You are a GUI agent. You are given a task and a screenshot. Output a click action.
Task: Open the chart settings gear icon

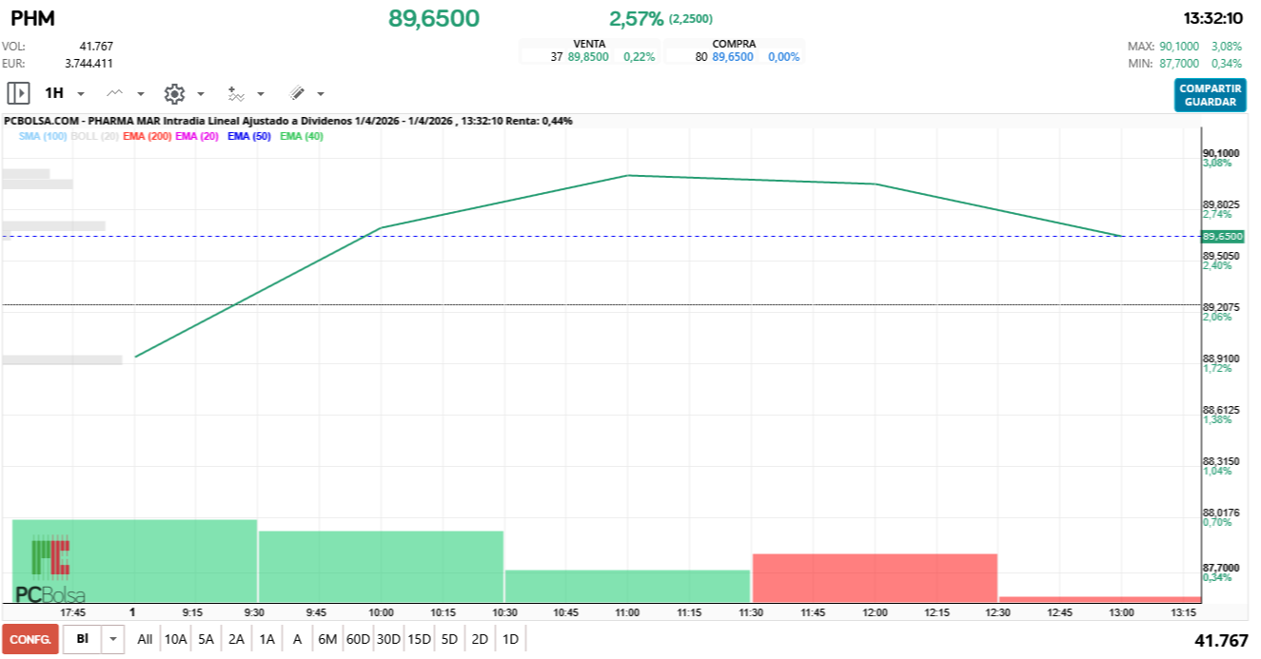pyautogui.click(x=174, y=93)
